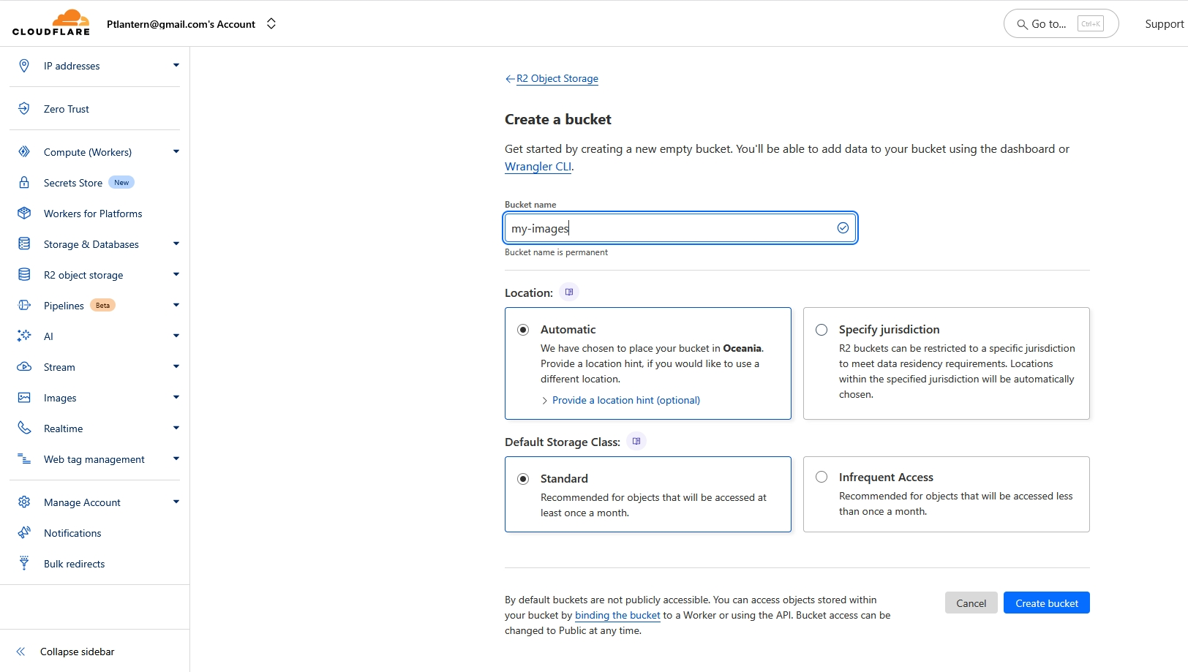Click the Create bucket button
This screenshot has height=672, width=1188.
(1046, 603)
